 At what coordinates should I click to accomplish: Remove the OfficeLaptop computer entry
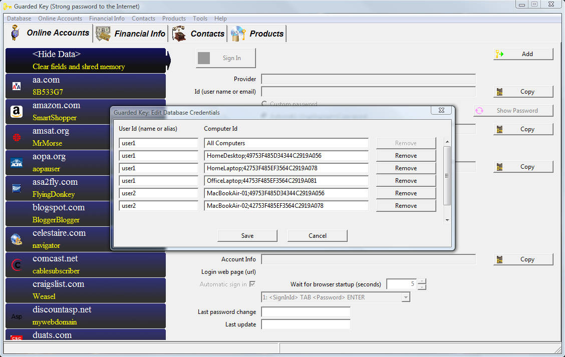406,180
